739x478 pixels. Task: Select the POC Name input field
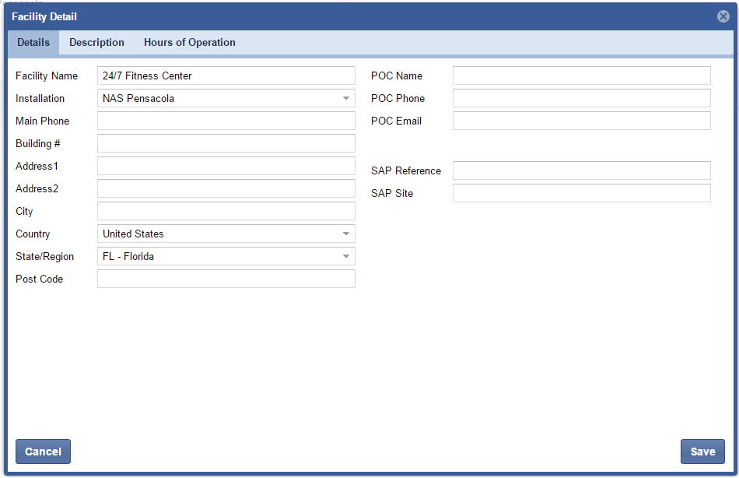click(581, 76)
